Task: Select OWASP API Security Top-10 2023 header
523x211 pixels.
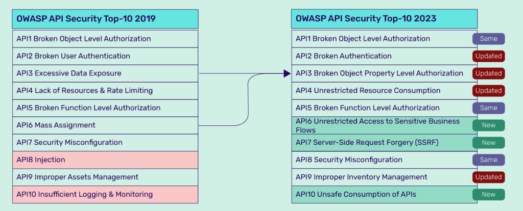Action: (384, 19)
